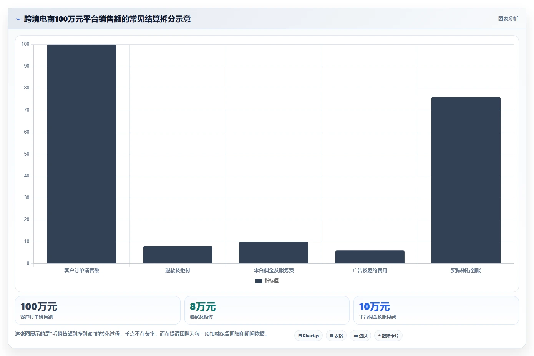Image resolution: width=534 pixels, height=356 pixels.
Task: Click the 广告及履约费用 bar in the chart
Action: pyautogui.click(x=370, y=257)
